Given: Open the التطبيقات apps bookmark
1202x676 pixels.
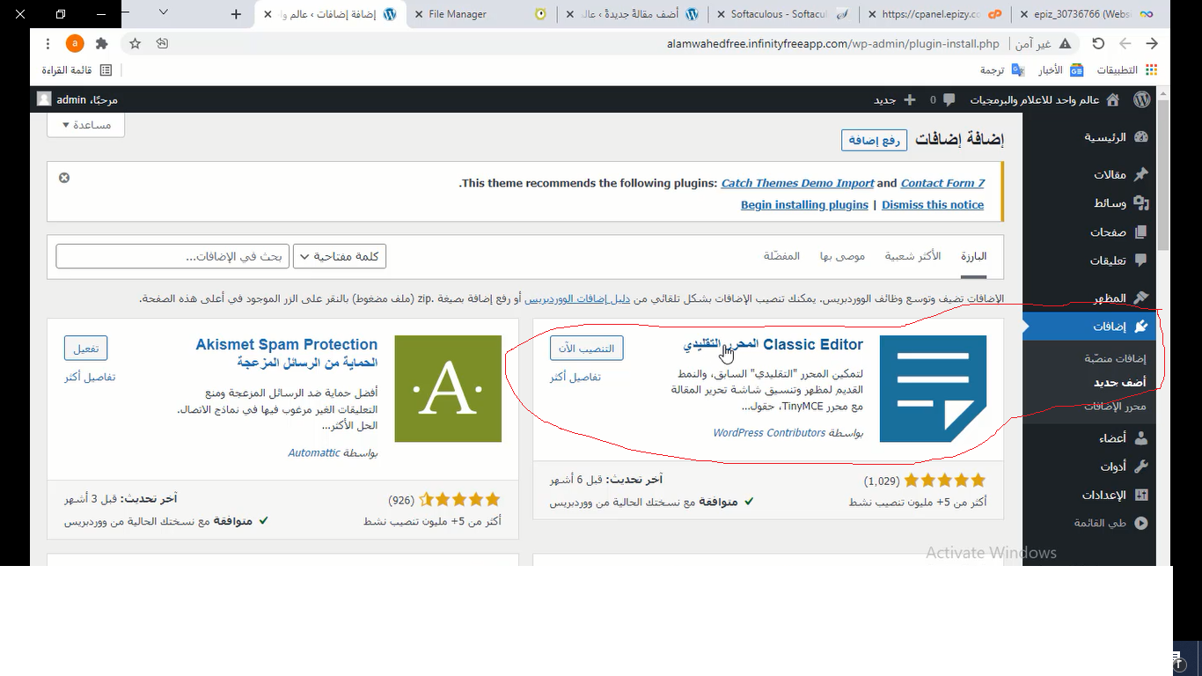Looking at the screenshot, I should point(1126,70).
